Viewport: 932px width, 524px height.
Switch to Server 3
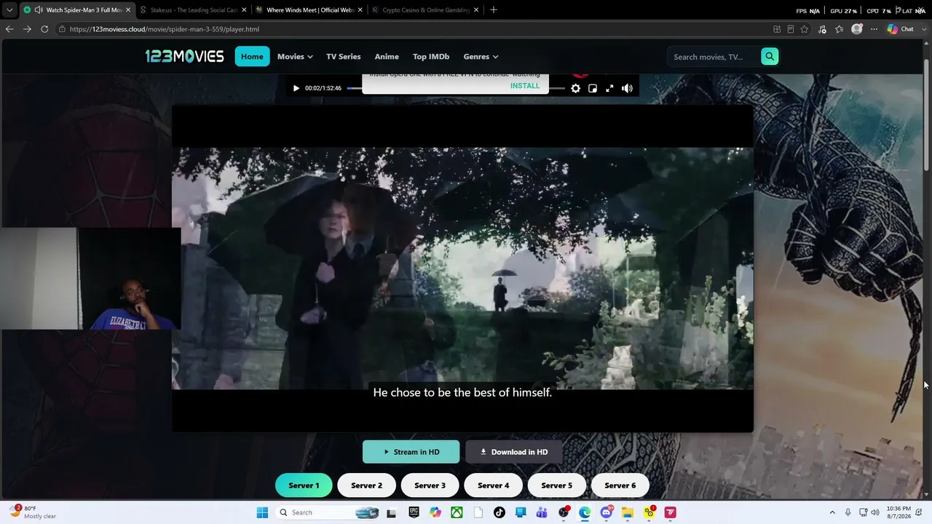pos(430,485)
